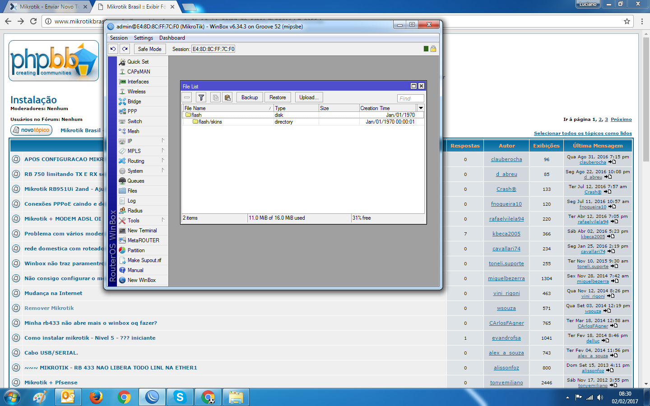Open Firefox from the taskbar
The width and height of the screenshot is (650, 406).
[96, 397]
